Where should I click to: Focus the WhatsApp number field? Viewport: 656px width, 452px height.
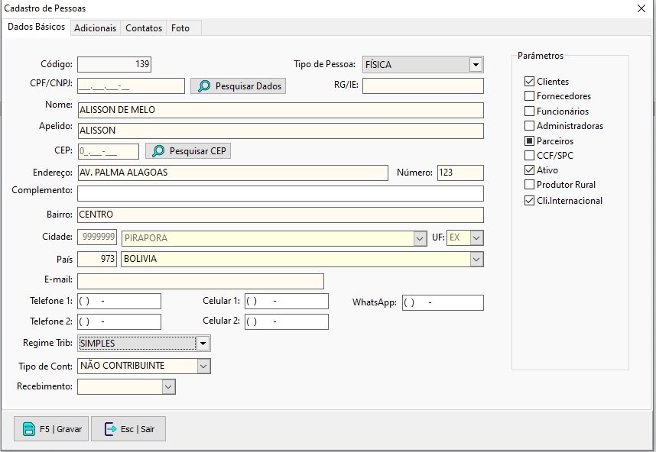click(443, 303)
